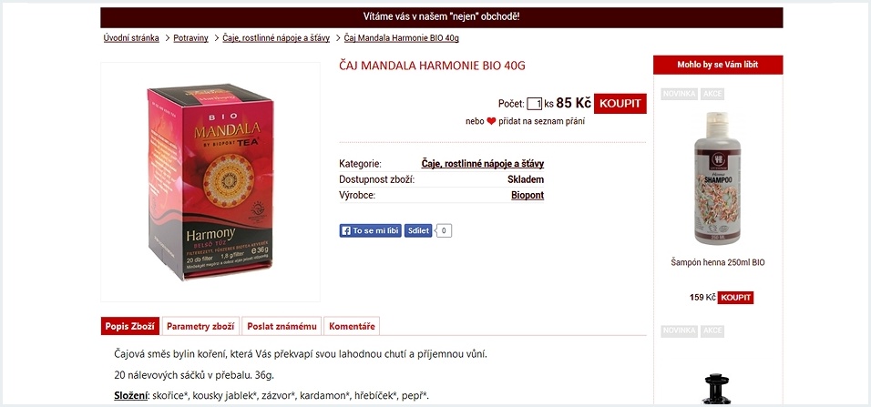The width and height of the screenshot is (871, 407).
Task: Open the Poslat známému tab
Action: 282,327
